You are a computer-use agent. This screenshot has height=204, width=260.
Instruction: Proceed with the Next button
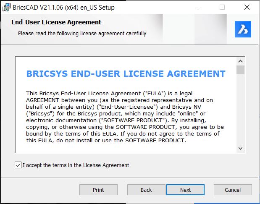(x=185, y=190)
